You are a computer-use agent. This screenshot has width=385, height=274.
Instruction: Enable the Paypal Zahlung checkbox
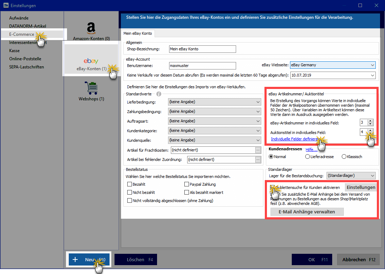[x=186, y=184]
